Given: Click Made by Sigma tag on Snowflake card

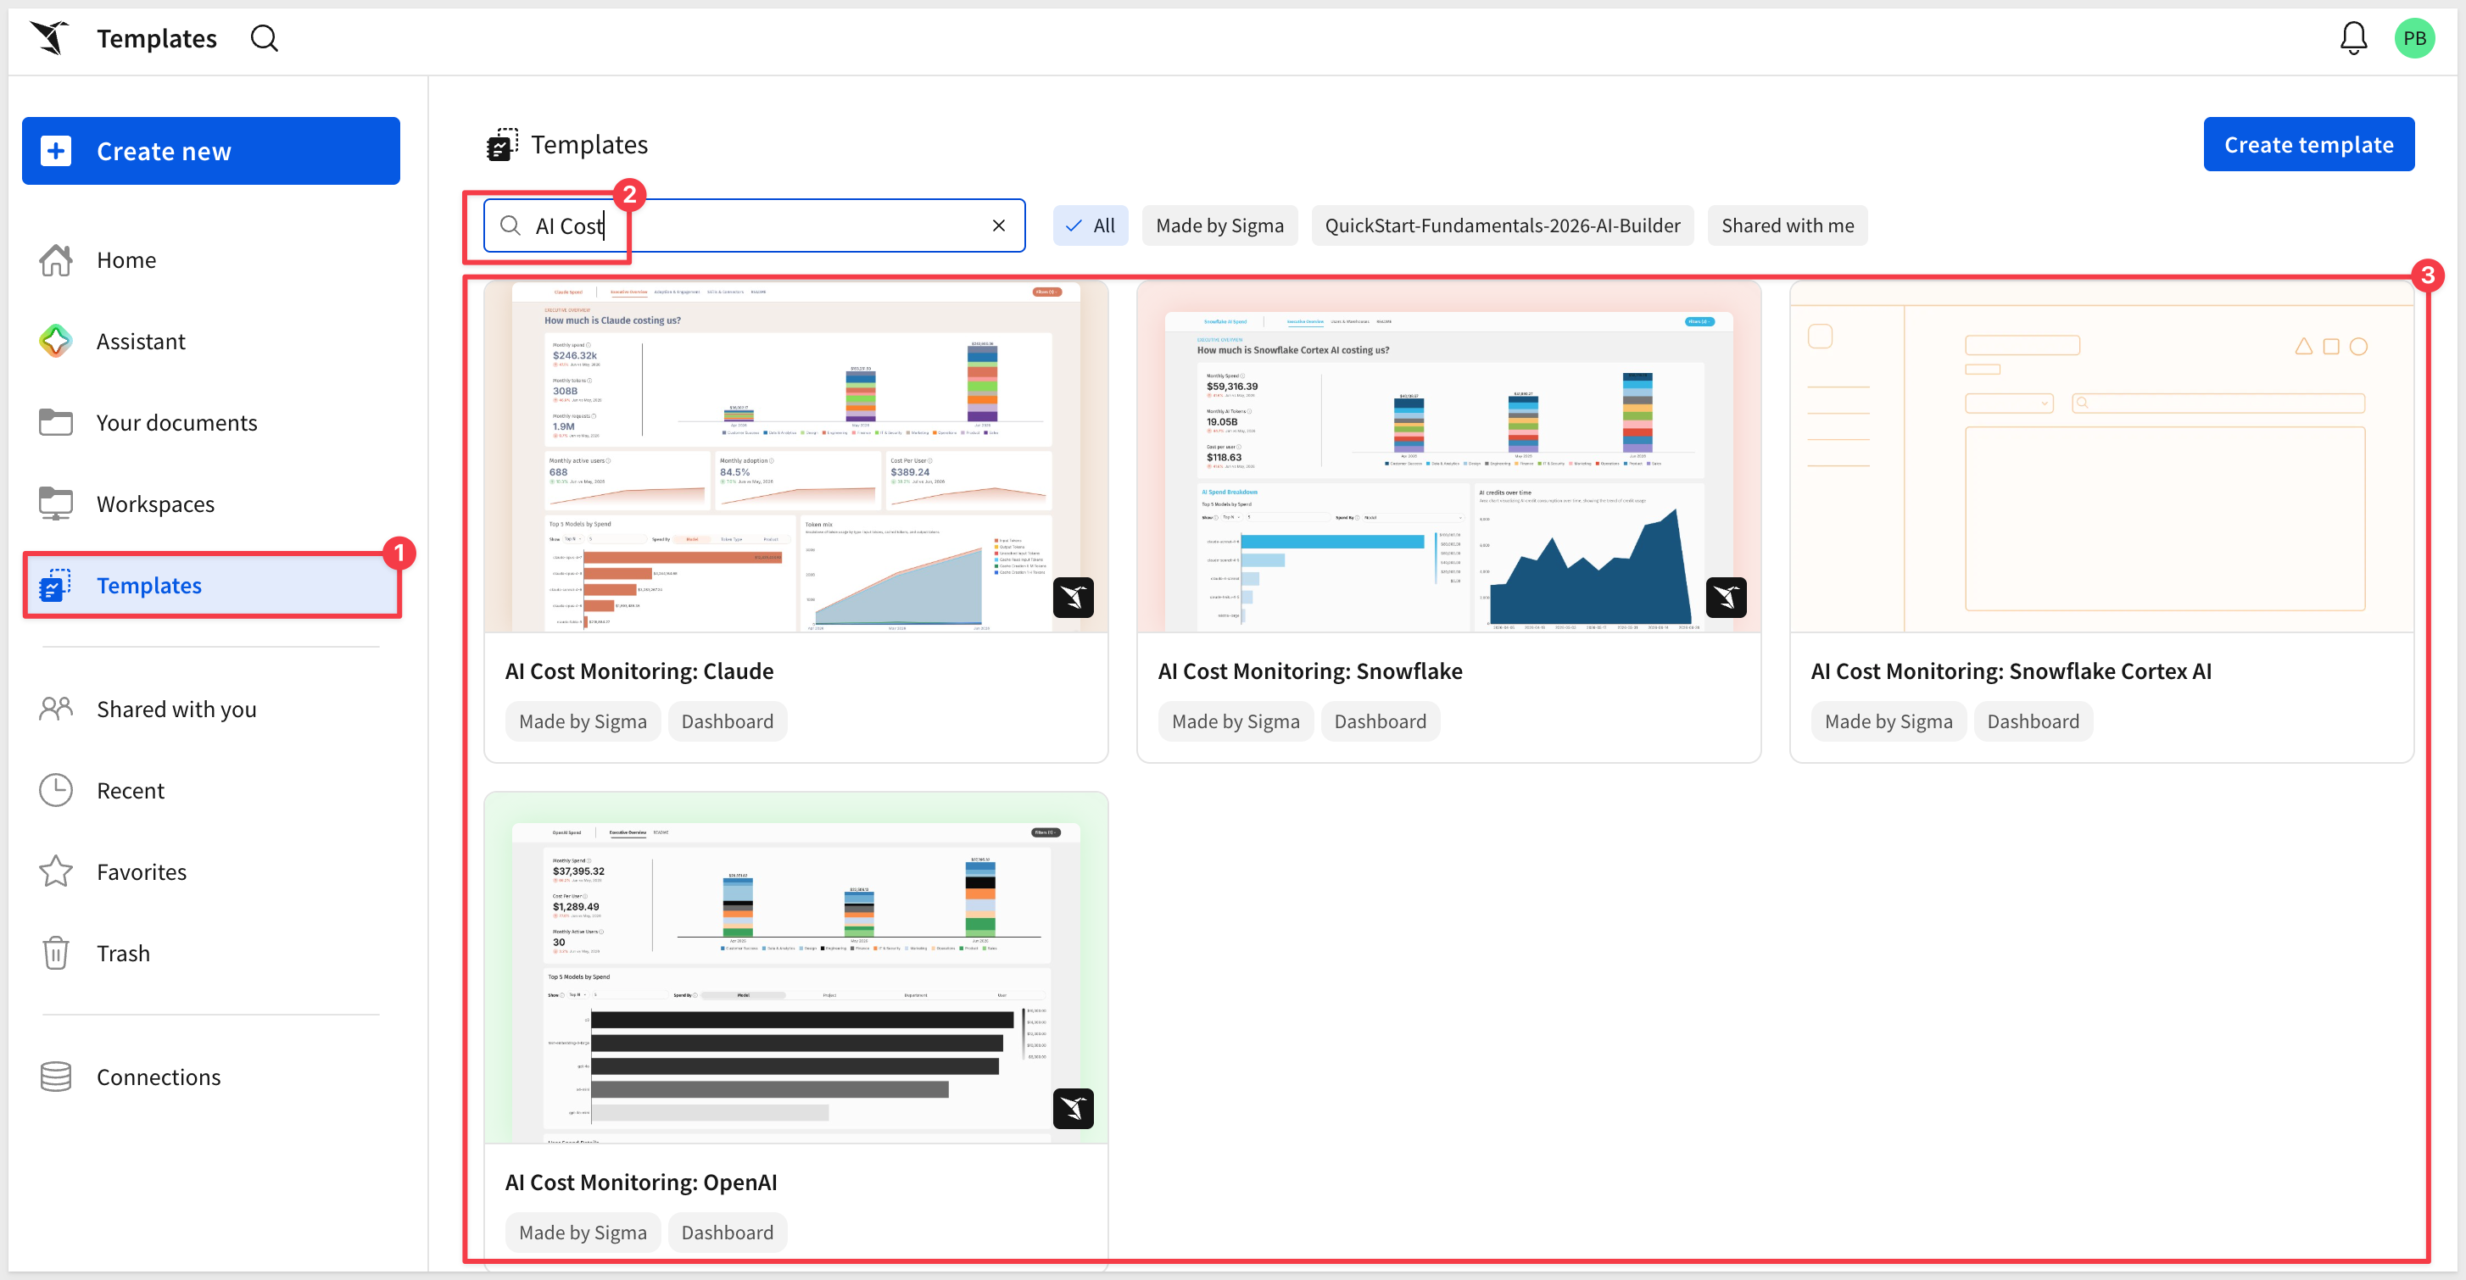Looking at the screenshot, I should pyautogui.click(x=1236, y=721).
